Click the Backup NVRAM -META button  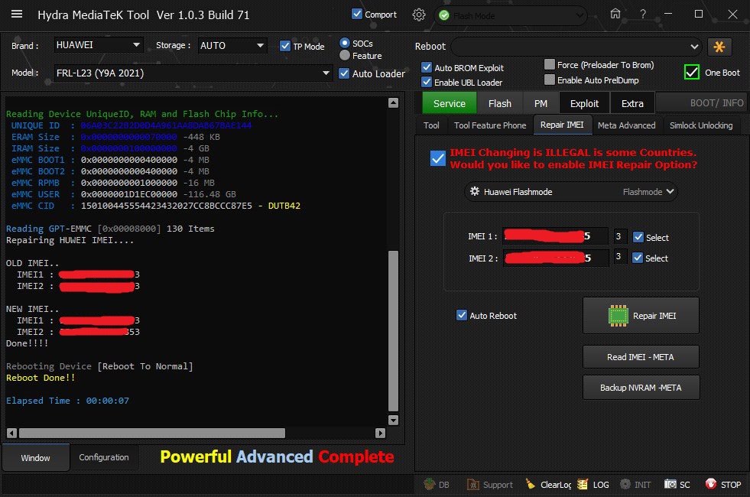click(x=641, y=388)
